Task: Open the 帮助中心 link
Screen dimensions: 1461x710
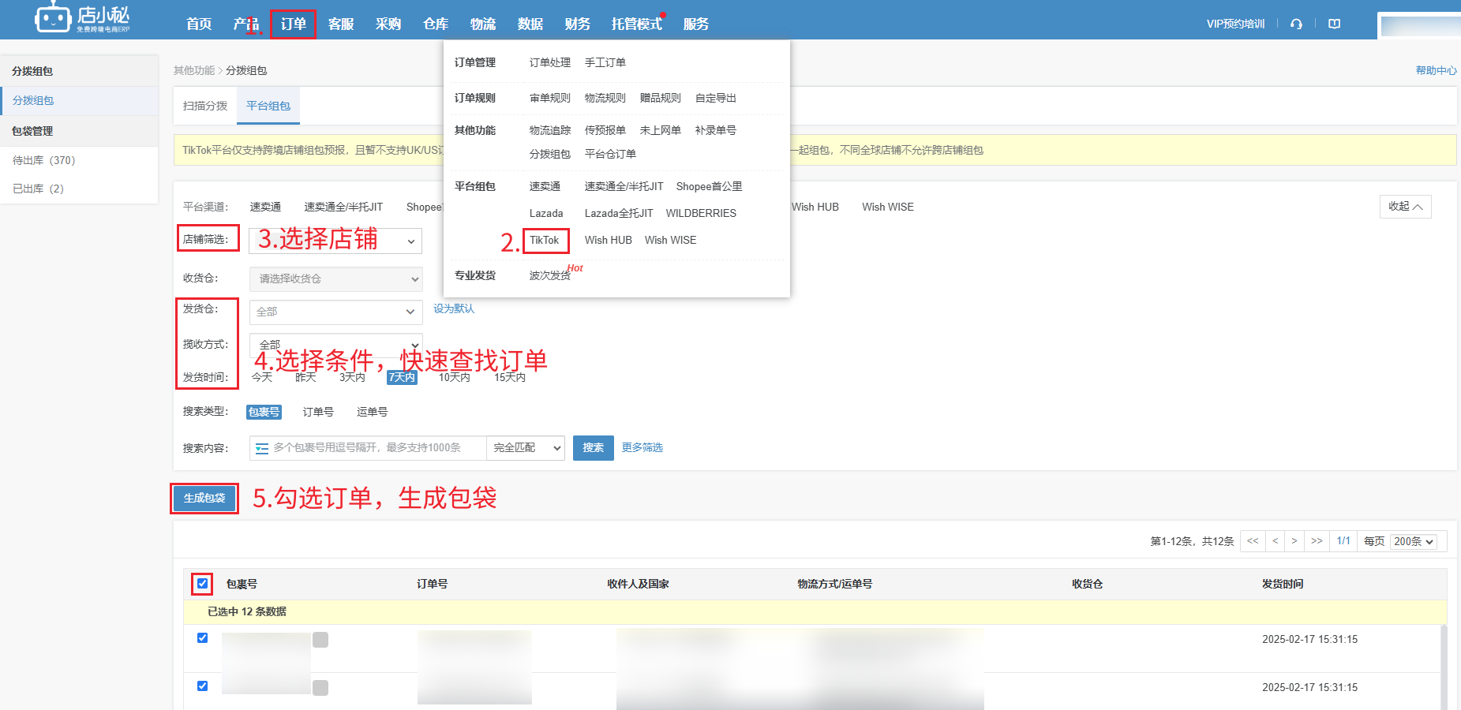Action: pyautogui.click(x=1437, y=70)
